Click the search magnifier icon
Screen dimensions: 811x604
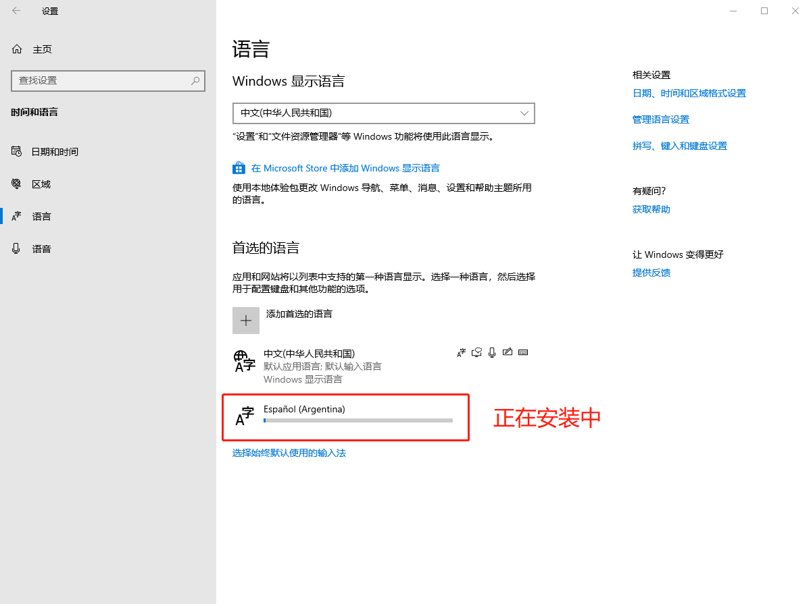(195, 80)
